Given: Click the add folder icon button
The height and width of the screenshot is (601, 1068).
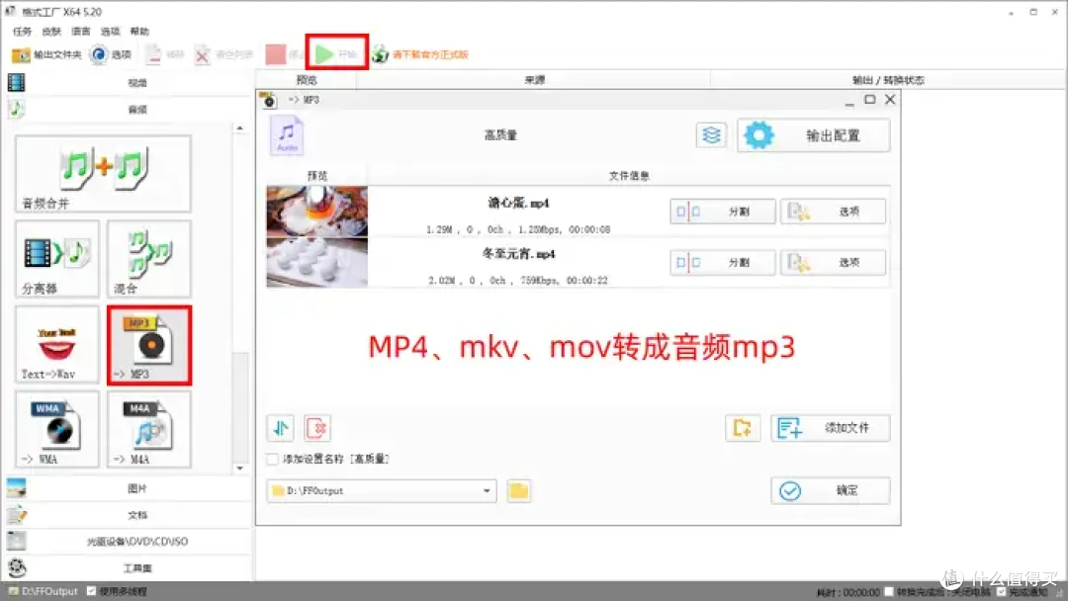Looking at the screenshot, I should (743, 428).
